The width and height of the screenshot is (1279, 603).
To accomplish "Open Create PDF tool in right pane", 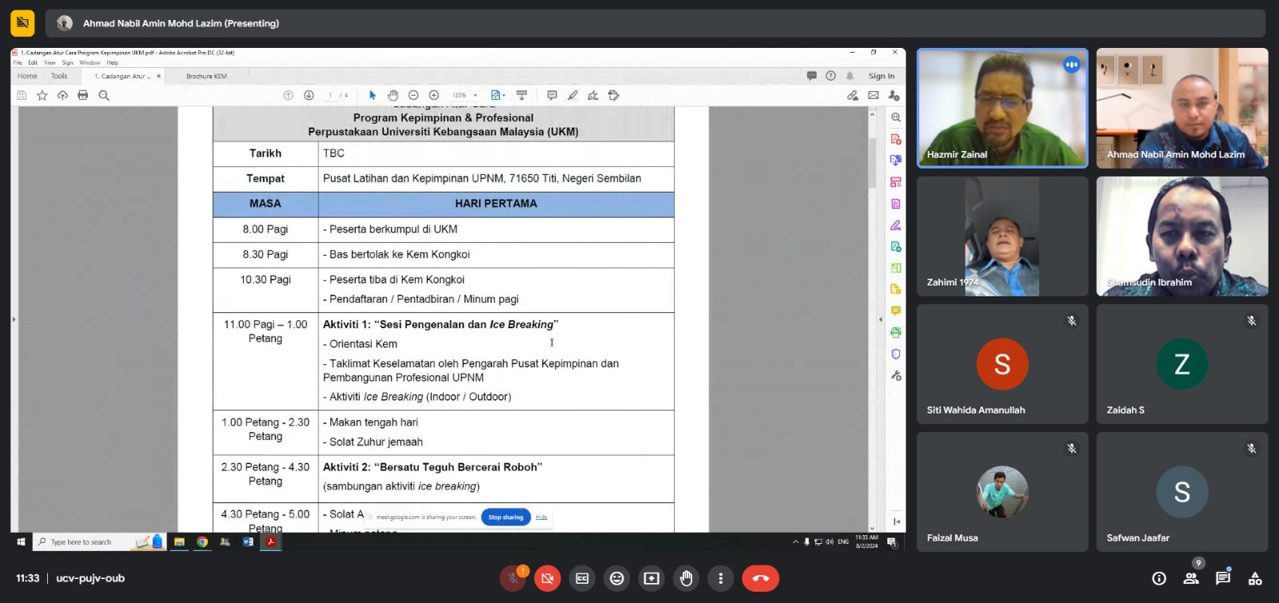I will coord(896,139).
